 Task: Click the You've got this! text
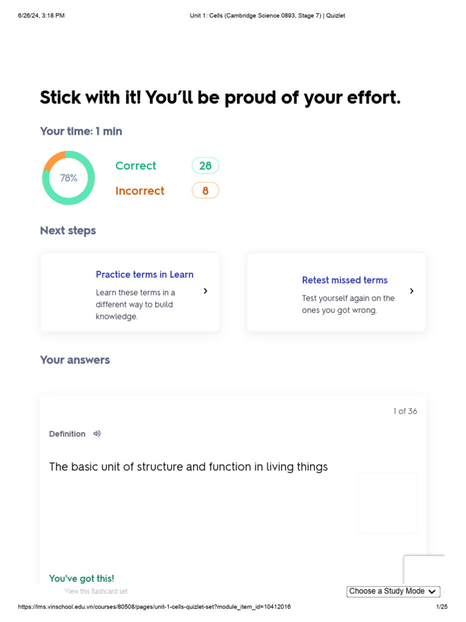(x=81, y=578)
